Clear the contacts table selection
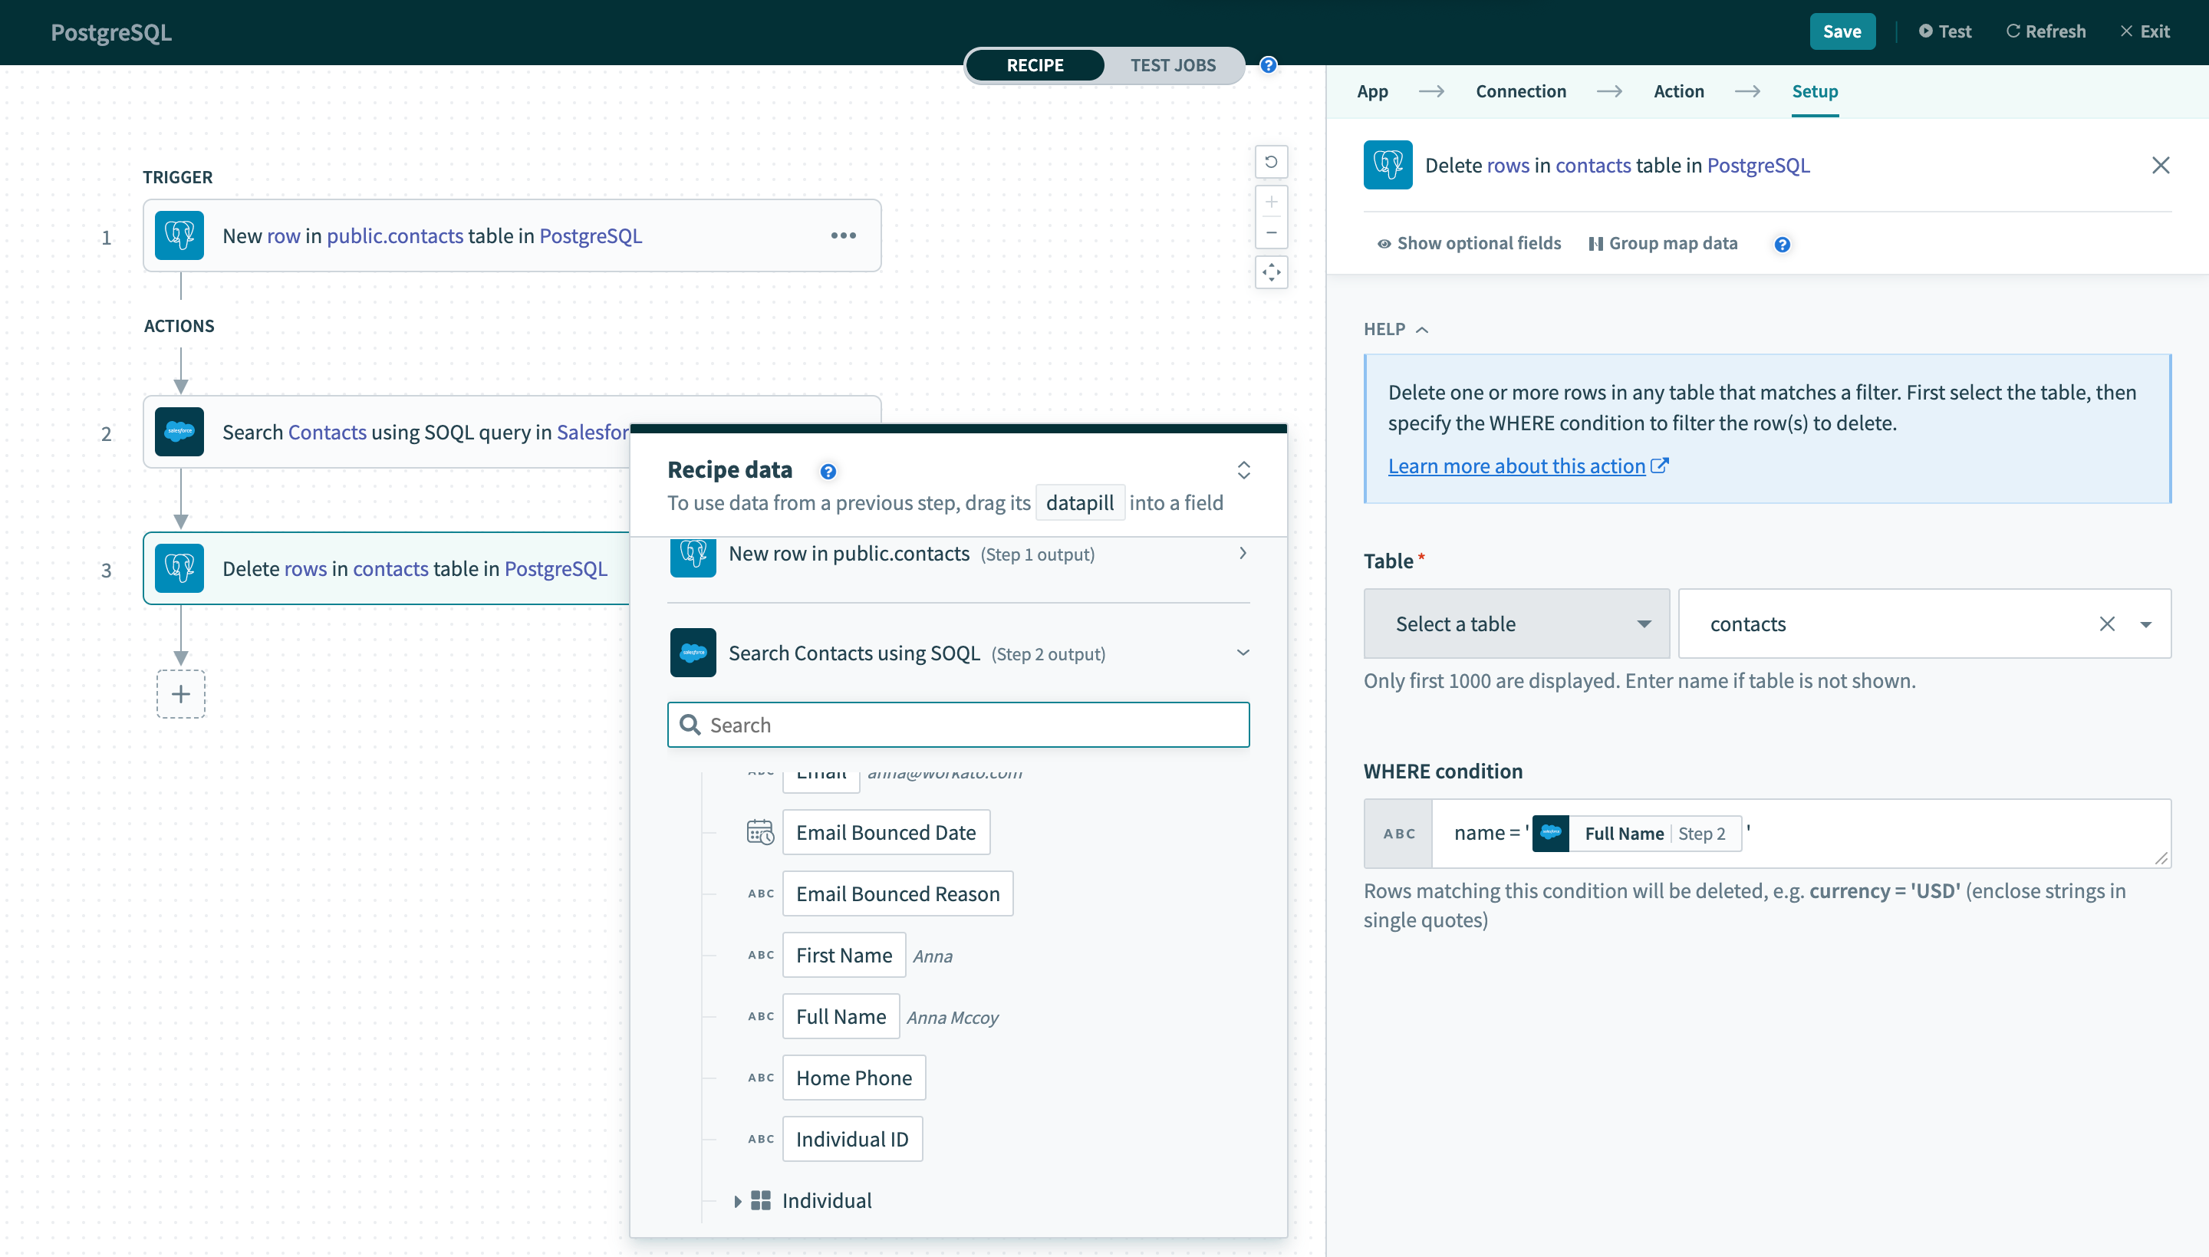This screenshot has width=2209, height=1257. [x=2106, y=624]
